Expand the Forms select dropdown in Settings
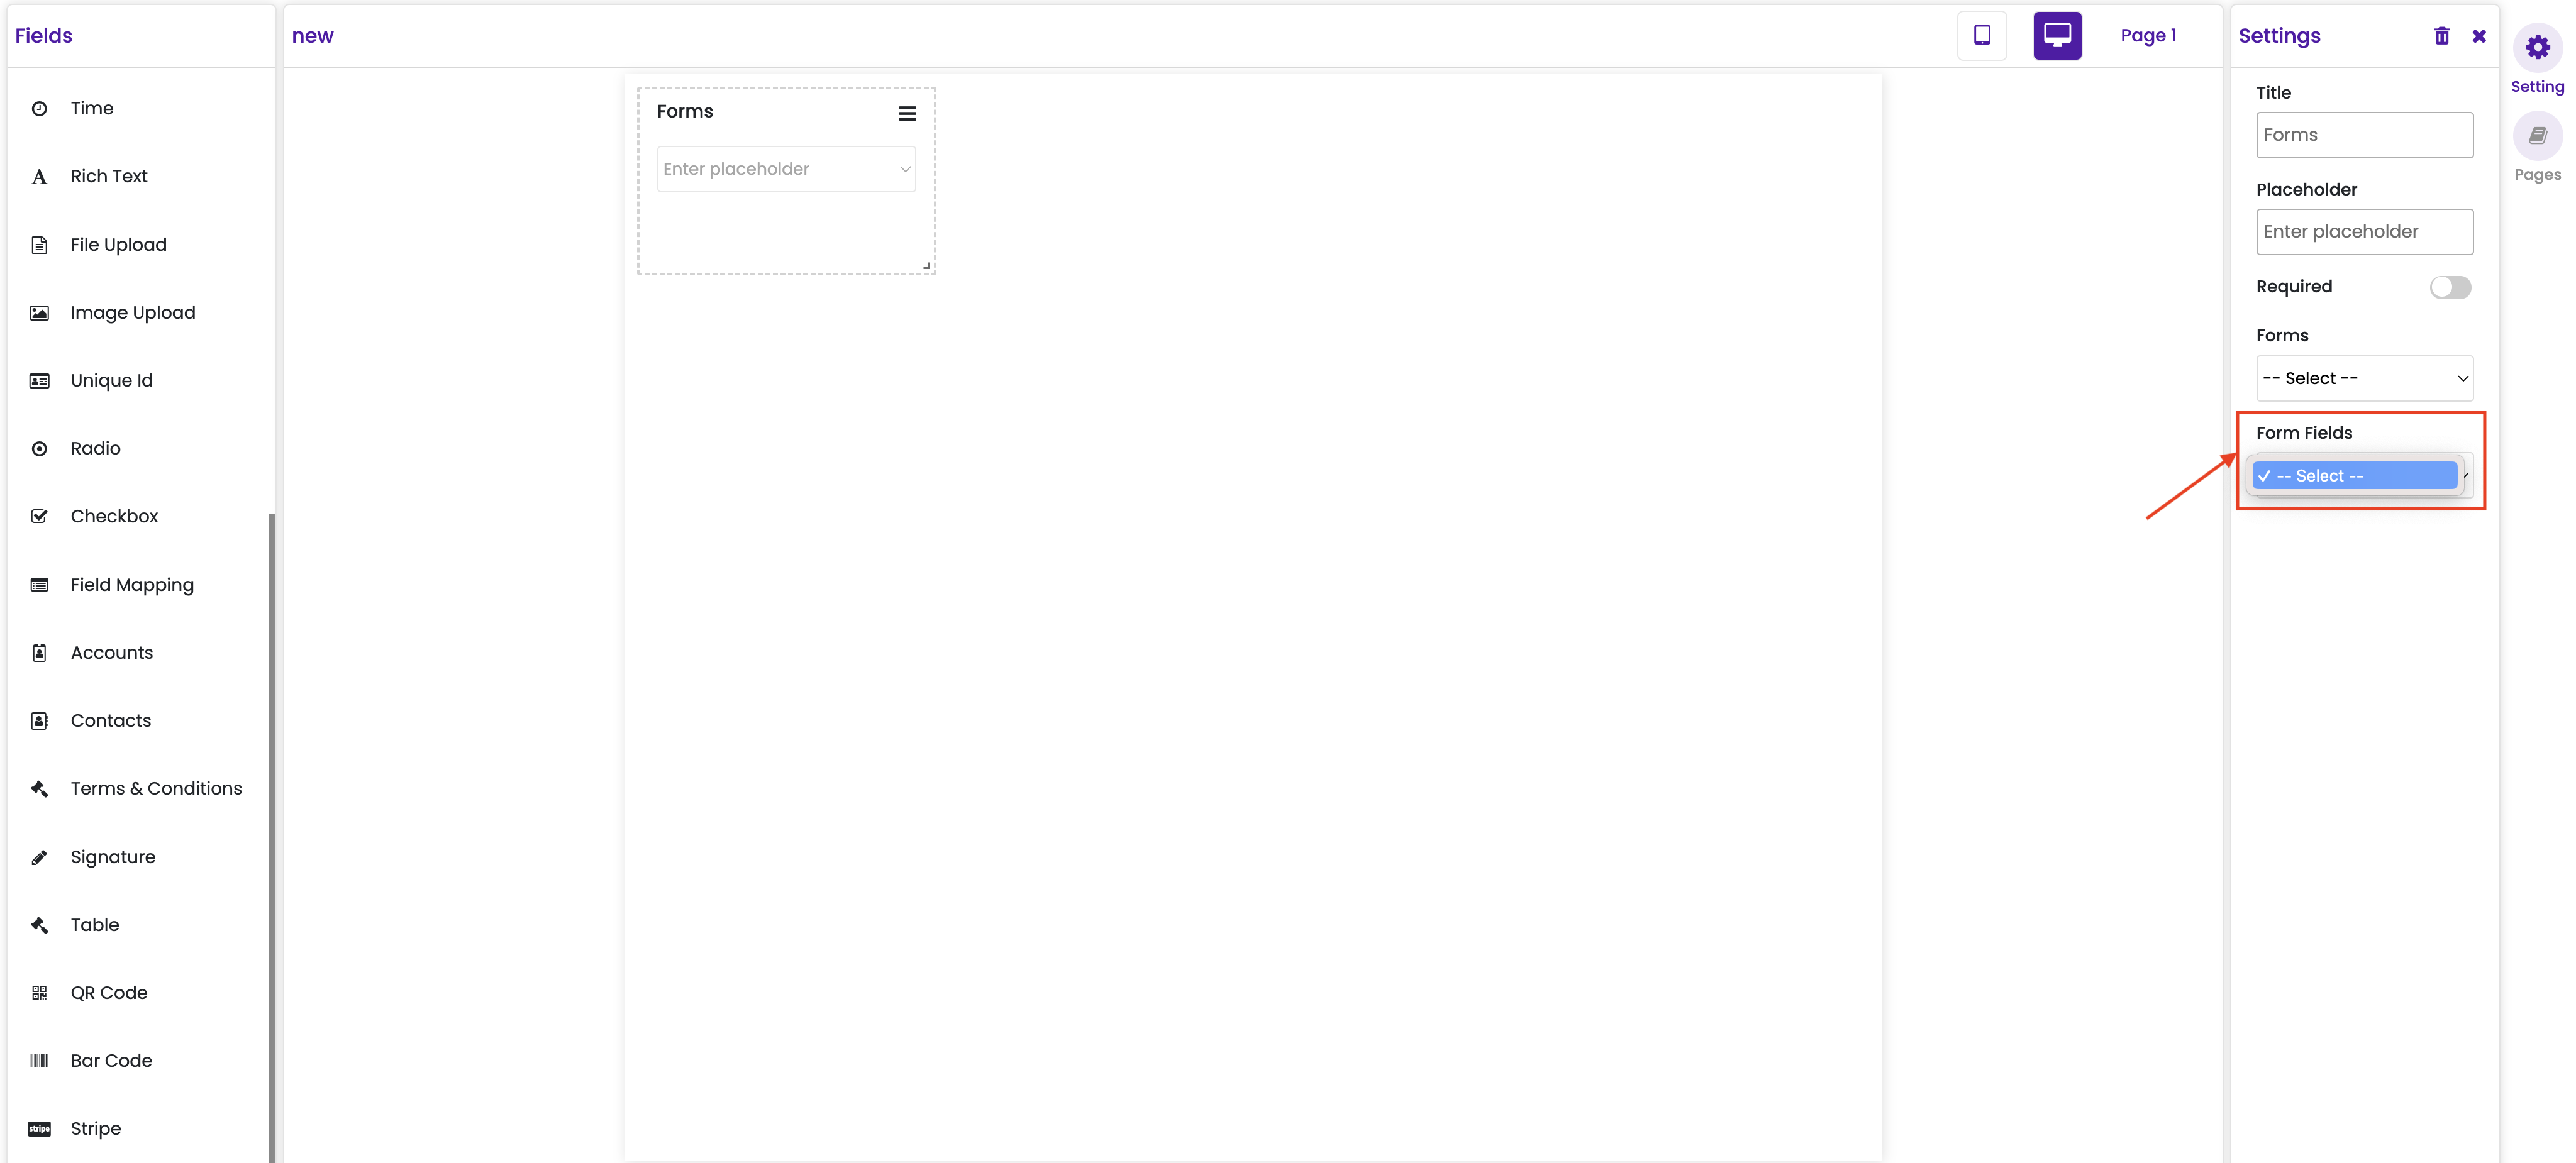 (2364, 379)
